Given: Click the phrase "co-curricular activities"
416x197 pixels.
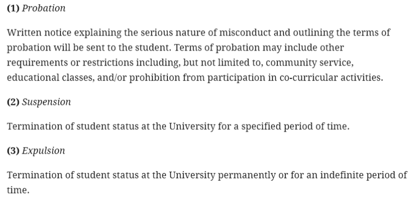Looking at the screenshot, I should coord(330,77).
